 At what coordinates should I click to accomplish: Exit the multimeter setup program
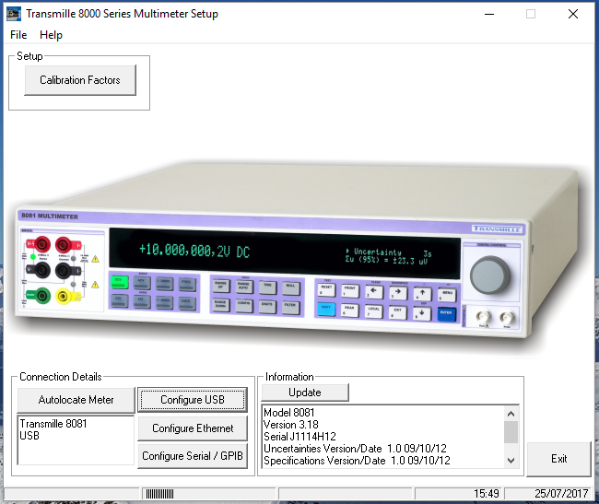pyautogui.click(x=558, y=459)
